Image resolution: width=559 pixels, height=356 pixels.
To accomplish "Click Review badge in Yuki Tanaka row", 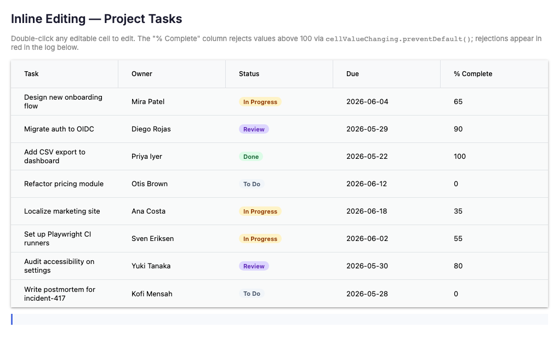I will click(x=254, y=267).
